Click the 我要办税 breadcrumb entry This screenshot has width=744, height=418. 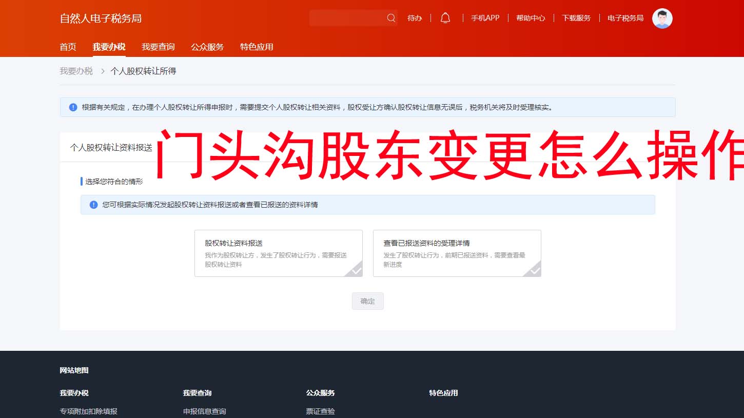76,71
